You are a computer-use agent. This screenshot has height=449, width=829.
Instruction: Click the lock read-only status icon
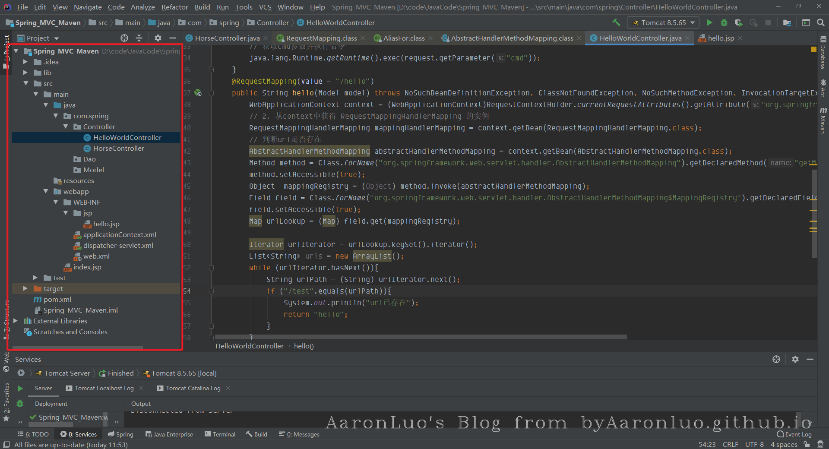tap(807, 444)
